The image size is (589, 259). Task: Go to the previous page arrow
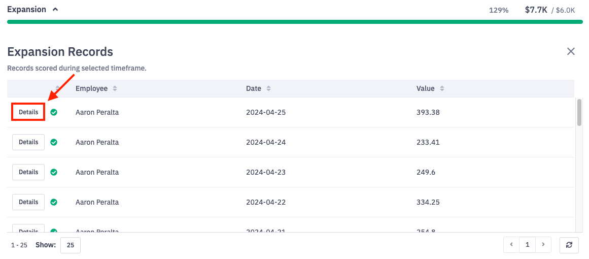pos(511,245)
